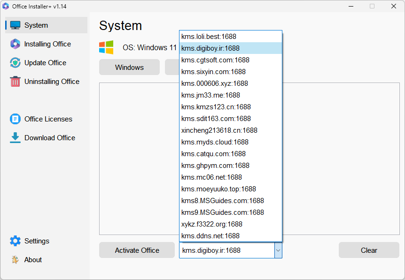Open Settings label in sidebar
This screenshot has height=280, width=405.
click(37, 241)
